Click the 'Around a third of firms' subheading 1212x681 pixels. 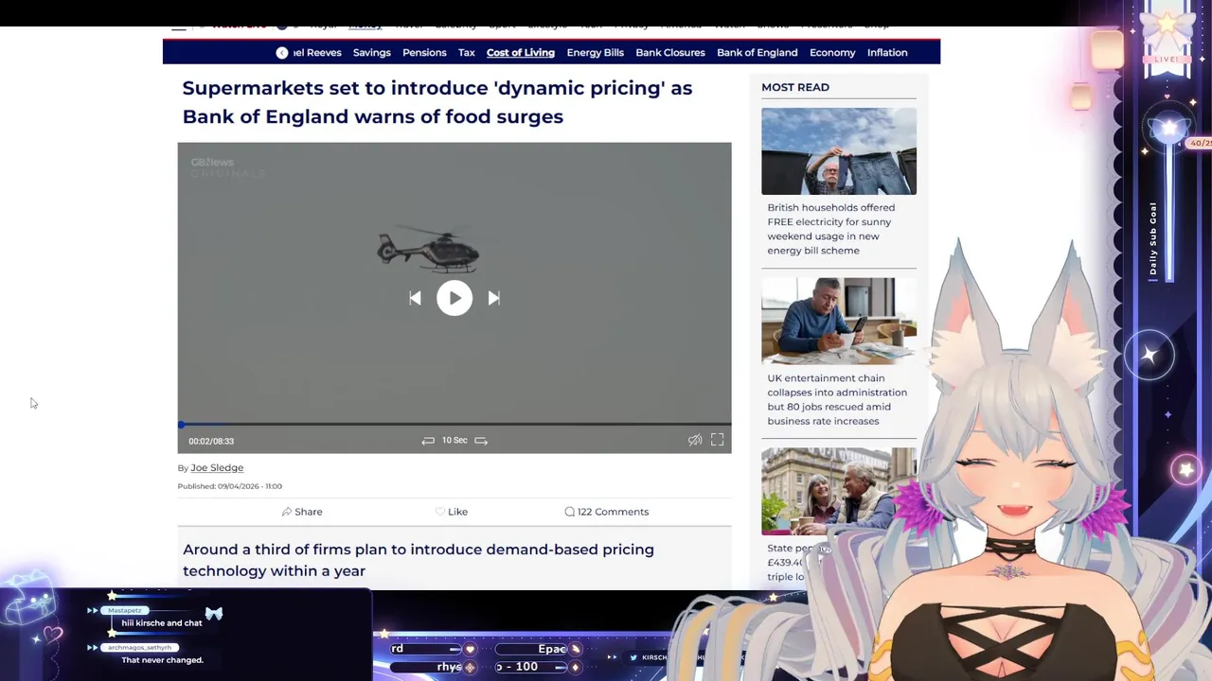point(419,560)
